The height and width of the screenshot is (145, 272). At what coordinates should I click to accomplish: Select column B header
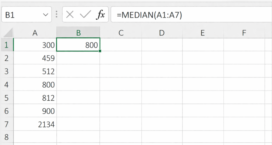click(x=78, y=33)
